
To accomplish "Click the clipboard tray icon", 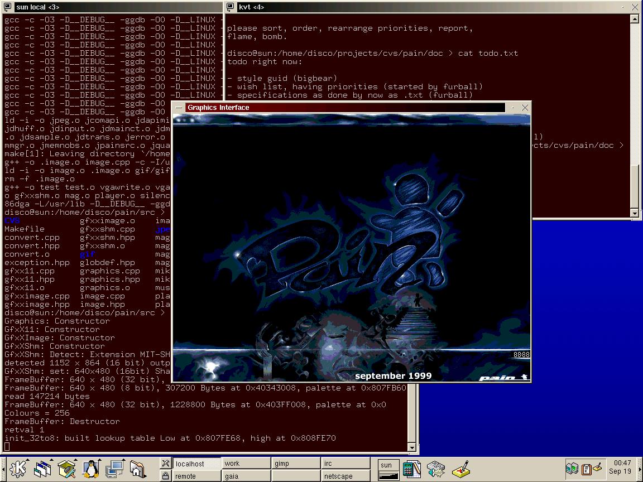I will click(587, 469).
